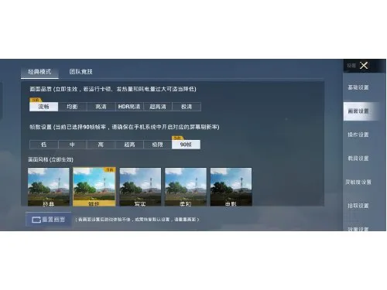Switch to the 团队竞技 tab
The image size is (387, 290).
coord(80,72)
